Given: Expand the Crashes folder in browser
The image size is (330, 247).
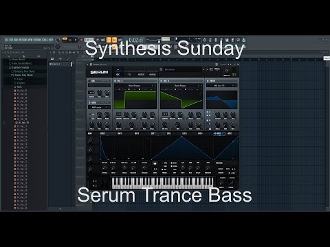Looking at the screenshot, I should pos(19,83).
